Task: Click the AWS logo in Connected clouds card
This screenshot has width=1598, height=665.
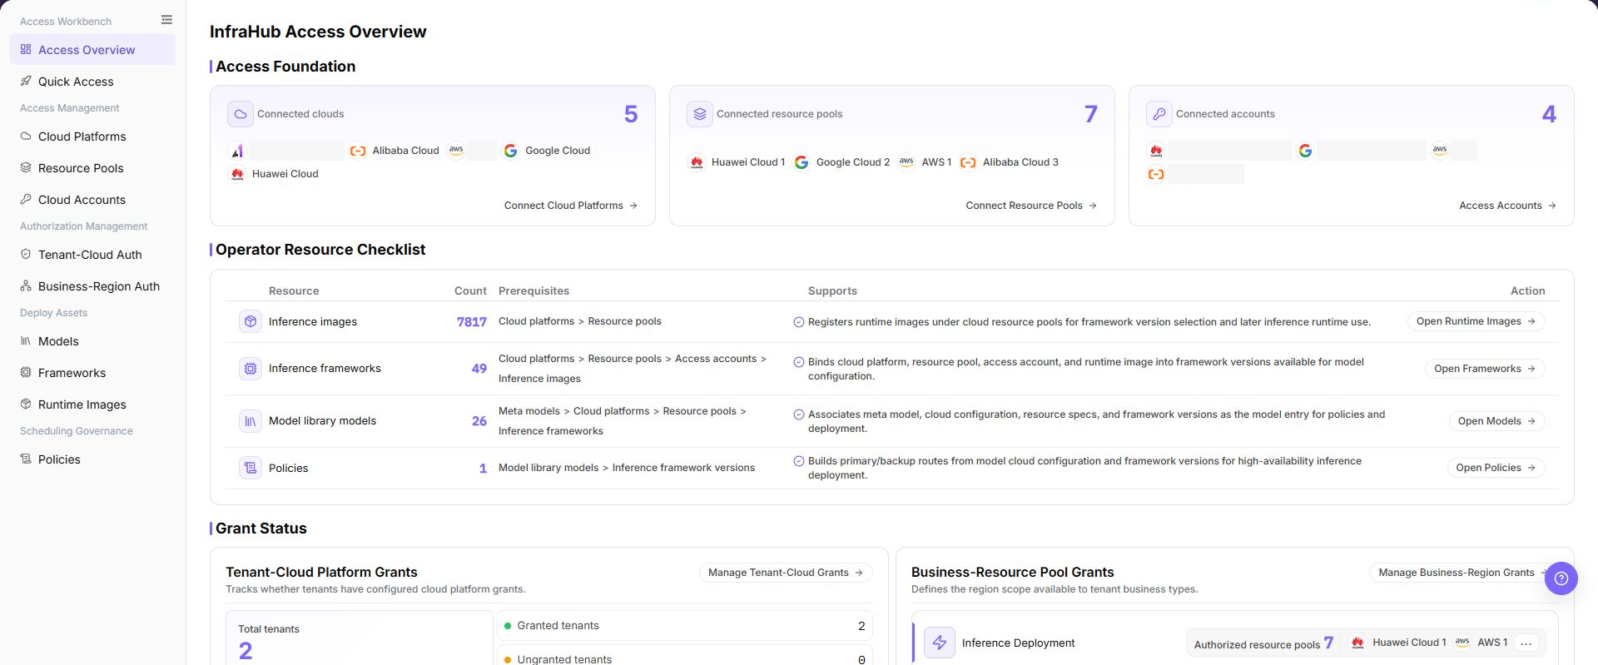Action: (x=456, y=151)
